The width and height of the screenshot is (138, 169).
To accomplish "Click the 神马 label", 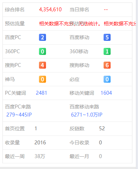I will pos(10,79).
